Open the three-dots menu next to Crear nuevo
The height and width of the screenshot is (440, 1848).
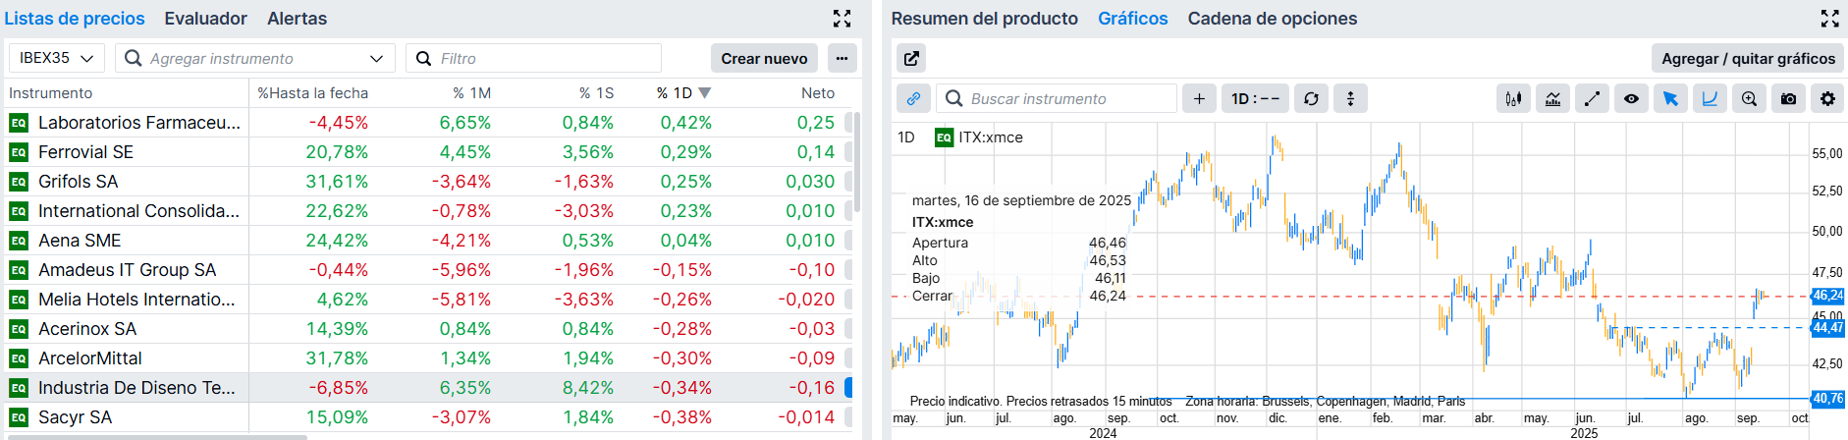[842, 58]
